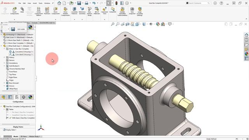Screen dimensions: 249x140
Task: Open dropdown arrow under Linear Component Pattern
Action: click(39, 19)
